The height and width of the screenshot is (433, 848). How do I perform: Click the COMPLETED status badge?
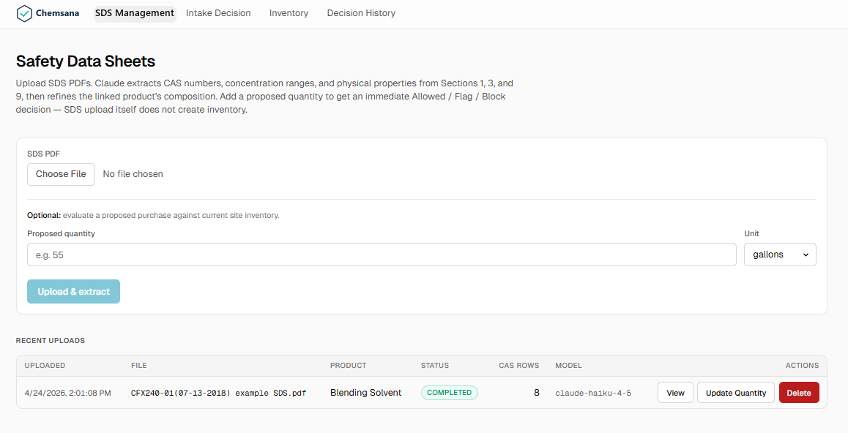pos(450,393)
